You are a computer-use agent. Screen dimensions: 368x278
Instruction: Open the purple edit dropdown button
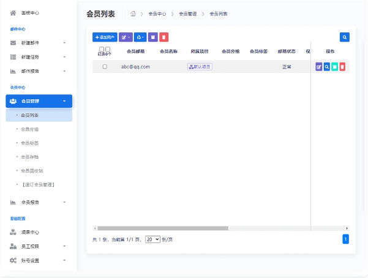pos(126,37)
